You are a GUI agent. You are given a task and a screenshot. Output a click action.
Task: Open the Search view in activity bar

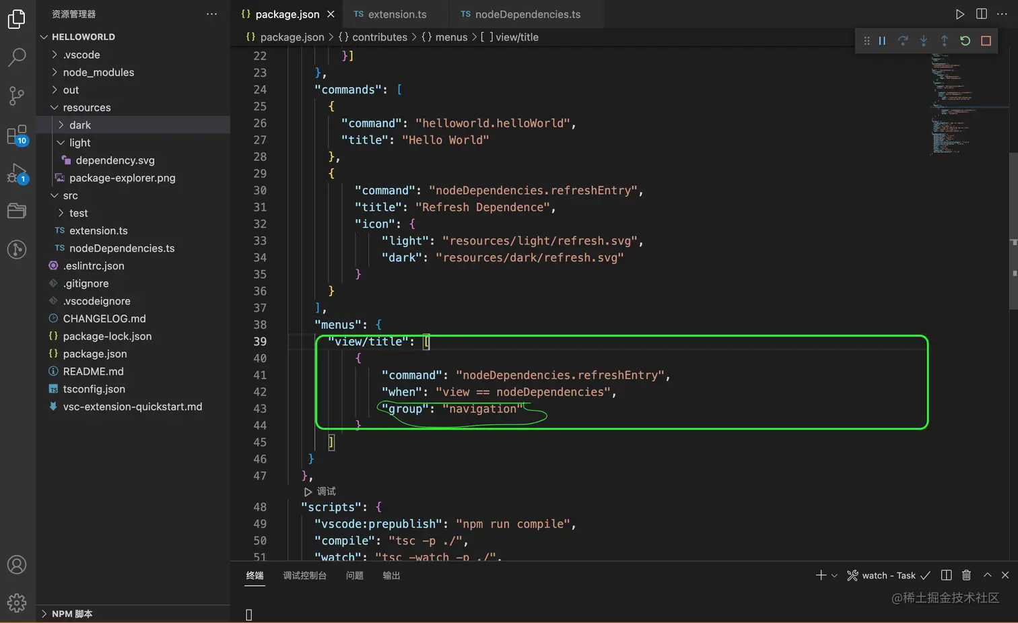click(x=17, y=57)
